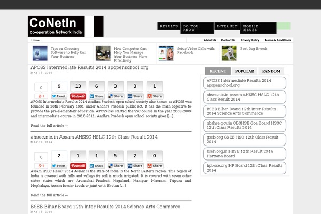Open the Terms & Conditions page

(x=278, y=40)
